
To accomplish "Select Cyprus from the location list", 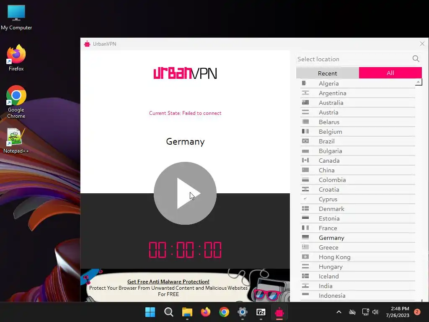I will coord(358,199).
